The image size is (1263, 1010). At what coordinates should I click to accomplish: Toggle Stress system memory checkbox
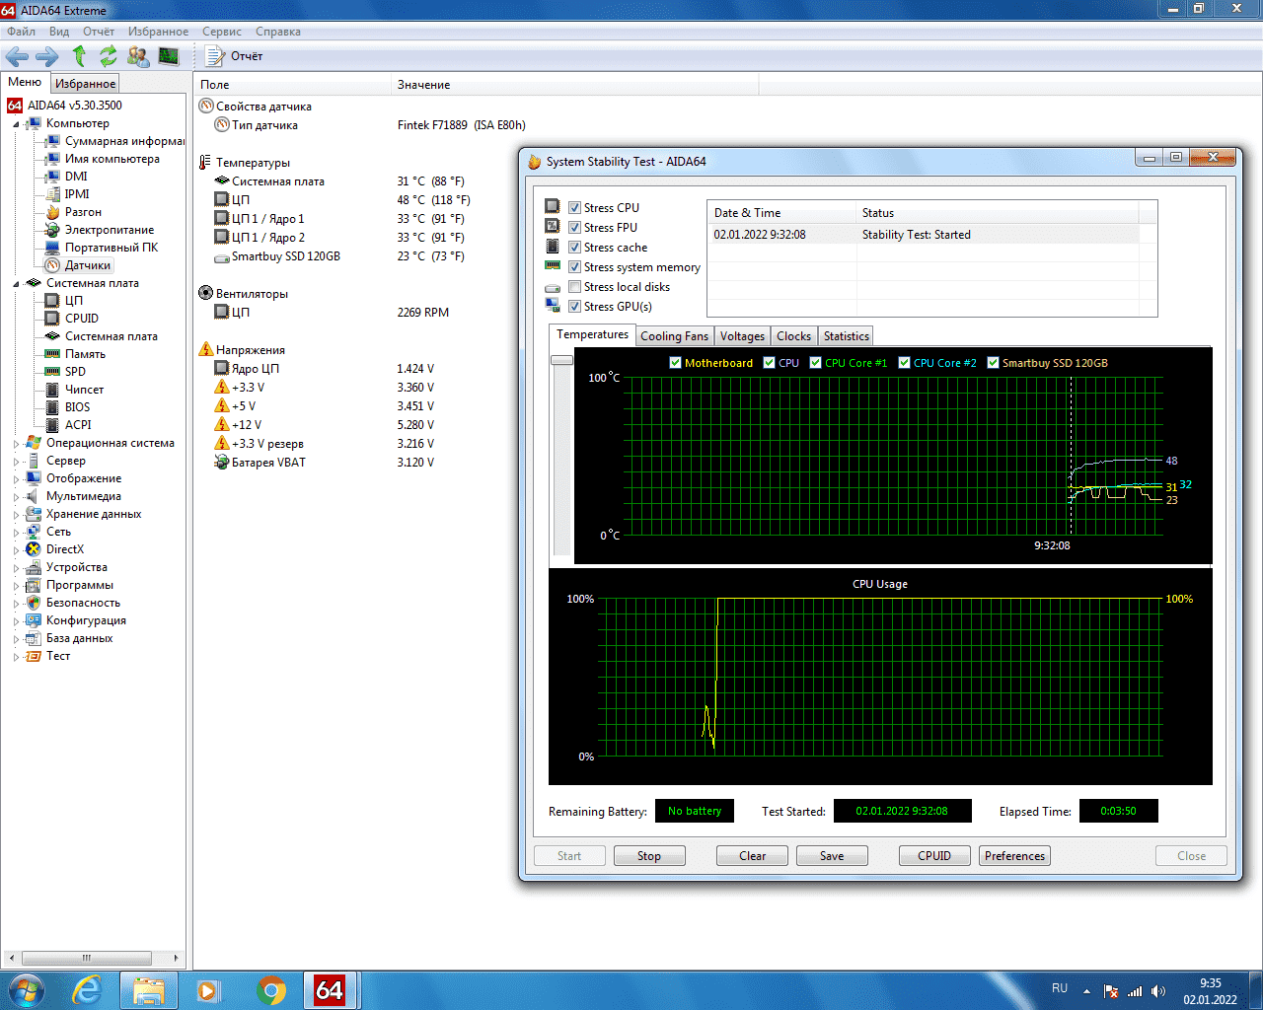(x=574, y=267)
